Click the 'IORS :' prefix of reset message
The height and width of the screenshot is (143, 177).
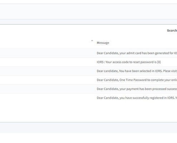coord(101,62)
